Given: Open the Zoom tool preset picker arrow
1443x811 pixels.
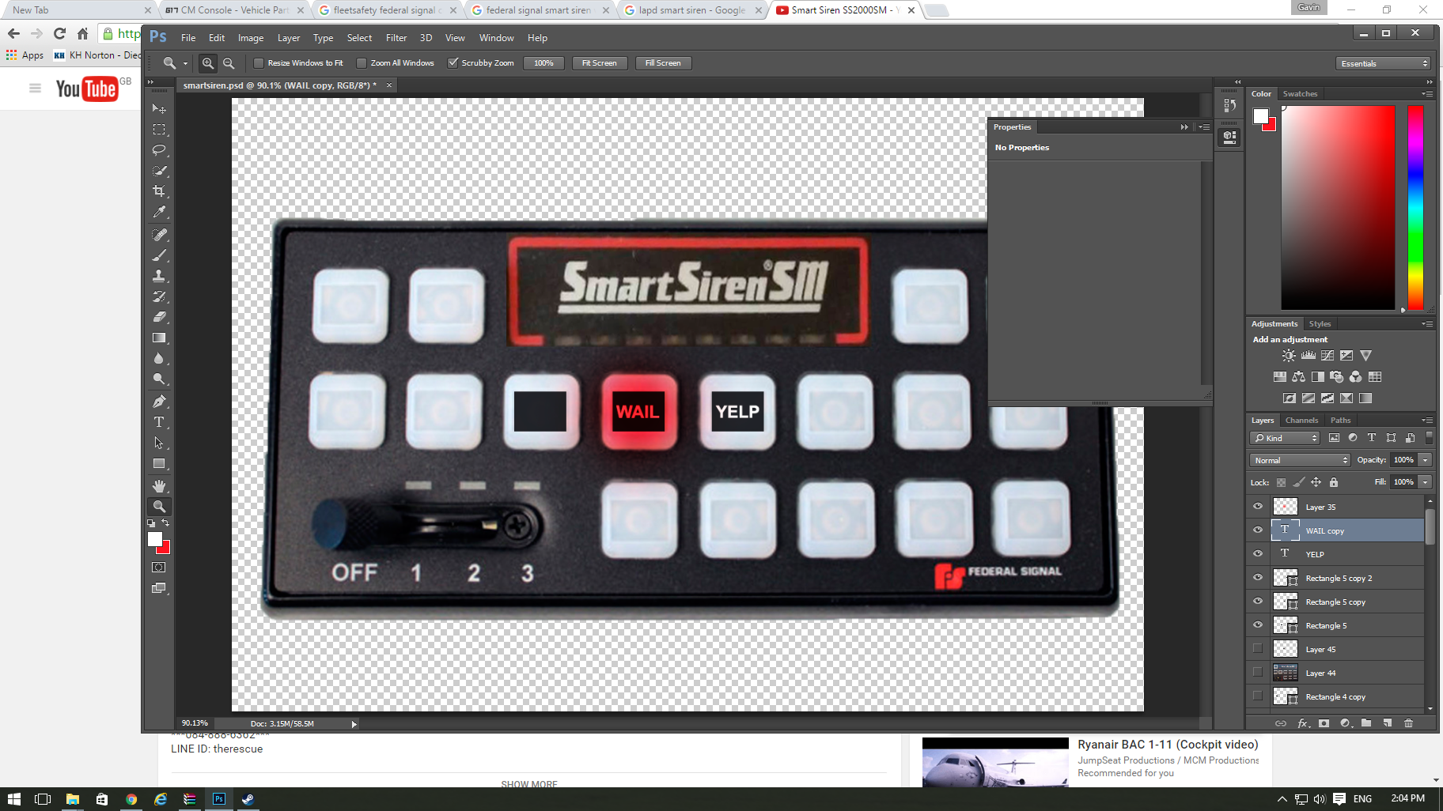Looking at the screenshot, I should (185, 63).
